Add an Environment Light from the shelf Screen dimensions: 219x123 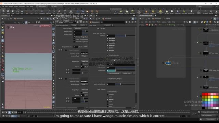pos(160,12)
